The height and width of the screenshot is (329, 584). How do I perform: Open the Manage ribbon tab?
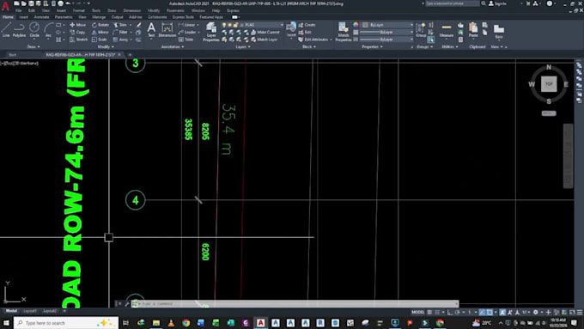point(99,17)
